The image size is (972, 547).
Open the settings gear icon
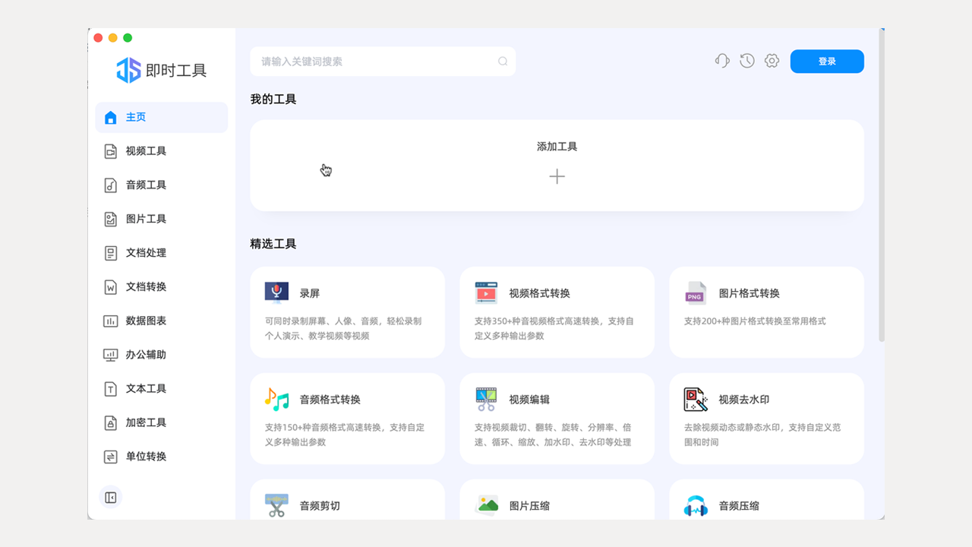point(772,61)
